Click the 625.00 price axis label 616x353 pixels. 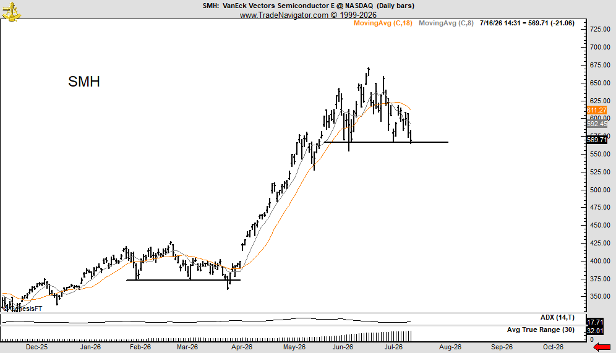[601, 101]
